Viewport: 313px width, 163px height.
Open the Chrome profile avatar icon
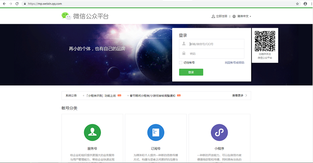click(x=305, y=4)
